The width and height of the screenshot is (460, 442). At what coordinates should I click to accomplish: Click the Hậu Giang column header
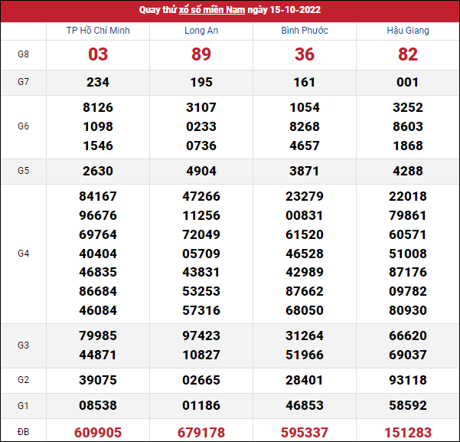(408, 31)
